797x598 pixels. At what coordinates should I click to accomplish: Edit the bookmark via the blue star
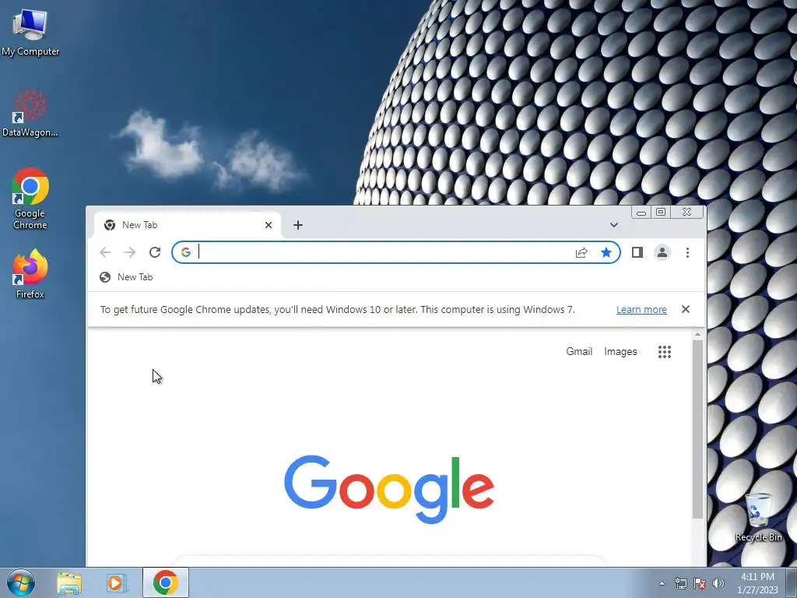(606, 253)
